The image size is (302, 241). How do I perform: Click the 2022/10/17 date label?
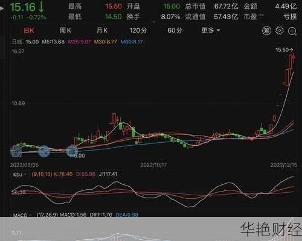(153, 165)
